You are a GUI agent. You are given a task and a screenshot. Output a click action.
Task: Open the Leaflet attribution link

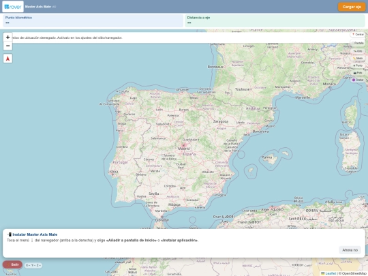tap(331, 273)
